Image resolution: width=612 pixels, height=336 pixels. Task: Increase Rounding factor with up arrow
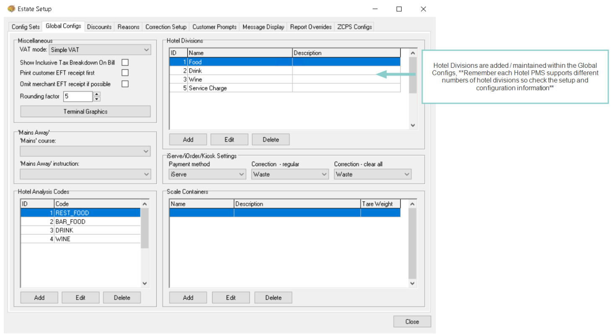(x=97, y=95)
